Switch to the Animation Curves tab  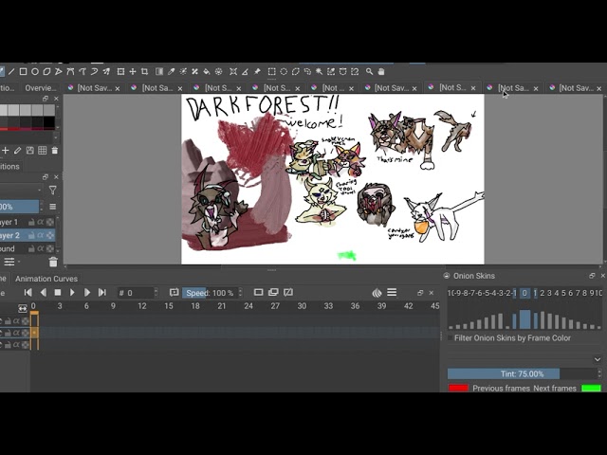coord(46,279)
